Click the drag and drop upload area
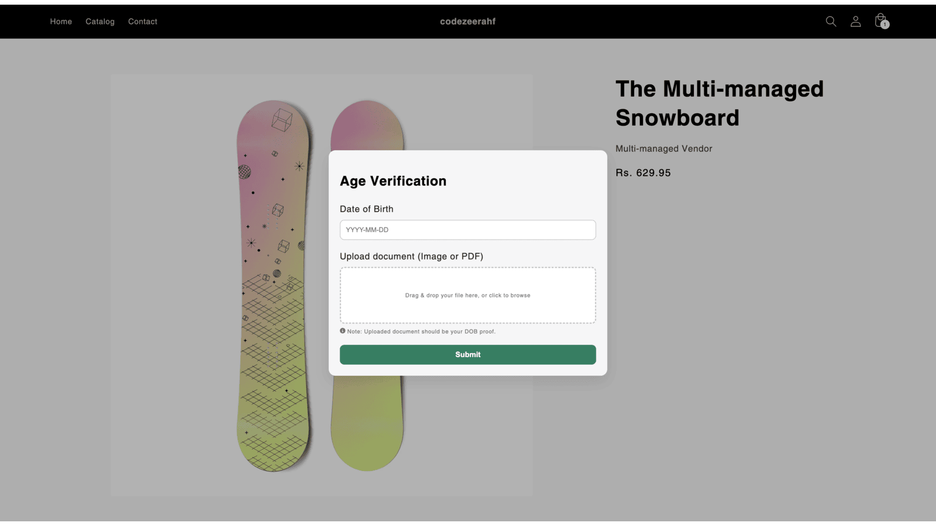The width and height of the screenshot is (936, 526). tap(467, 295)
